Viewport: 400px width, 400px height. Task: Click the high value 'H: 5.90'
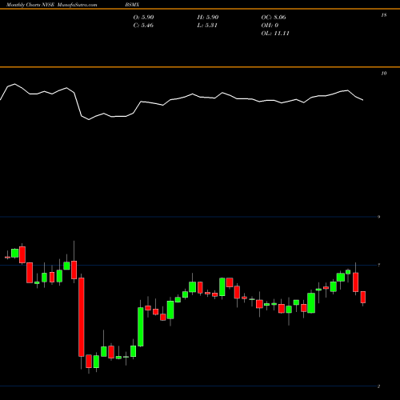[208, 18]
